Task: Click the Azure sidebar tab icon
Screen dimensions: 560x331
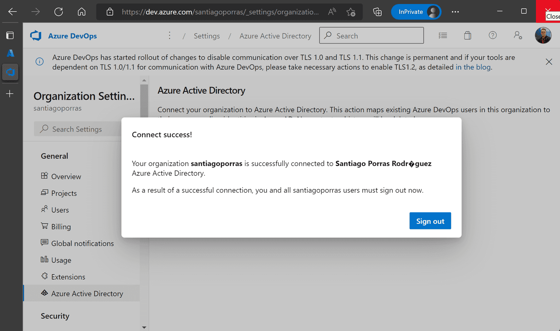Action: pyautogui.click(x=10, y=53)
